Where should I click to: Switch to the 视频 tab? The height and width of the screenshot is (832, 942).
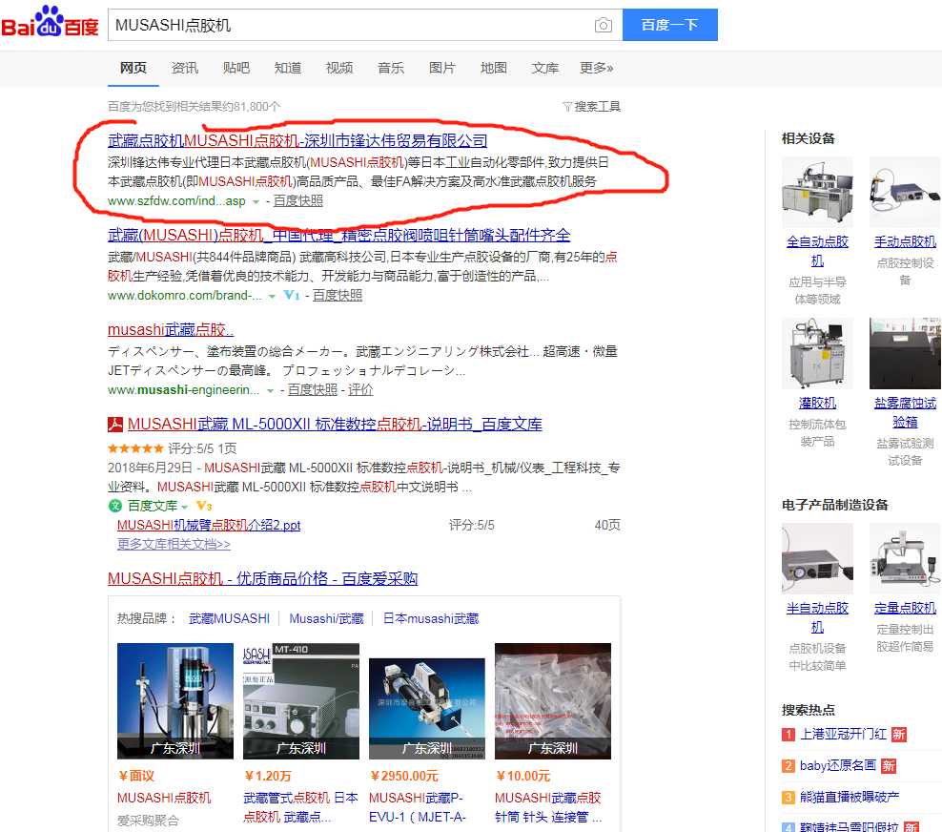coord(339,68)
